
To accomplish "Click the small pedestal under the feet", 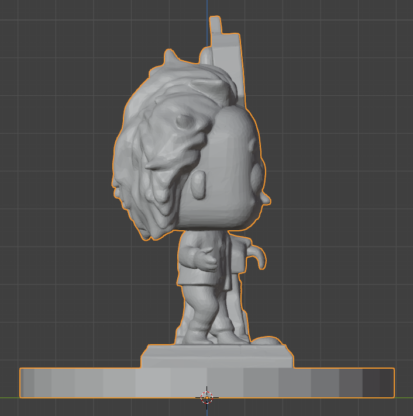I will [217, 356].
